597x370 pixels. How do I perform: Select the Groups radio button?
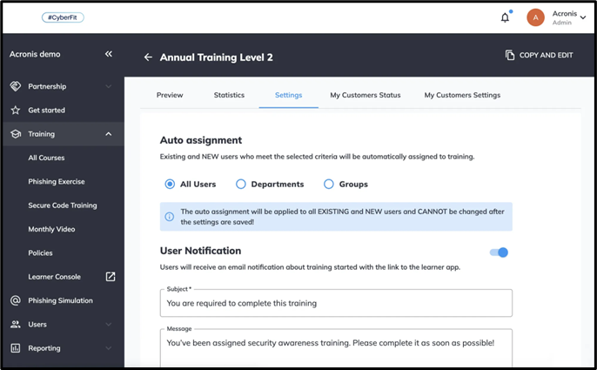[x=329, y=184]
